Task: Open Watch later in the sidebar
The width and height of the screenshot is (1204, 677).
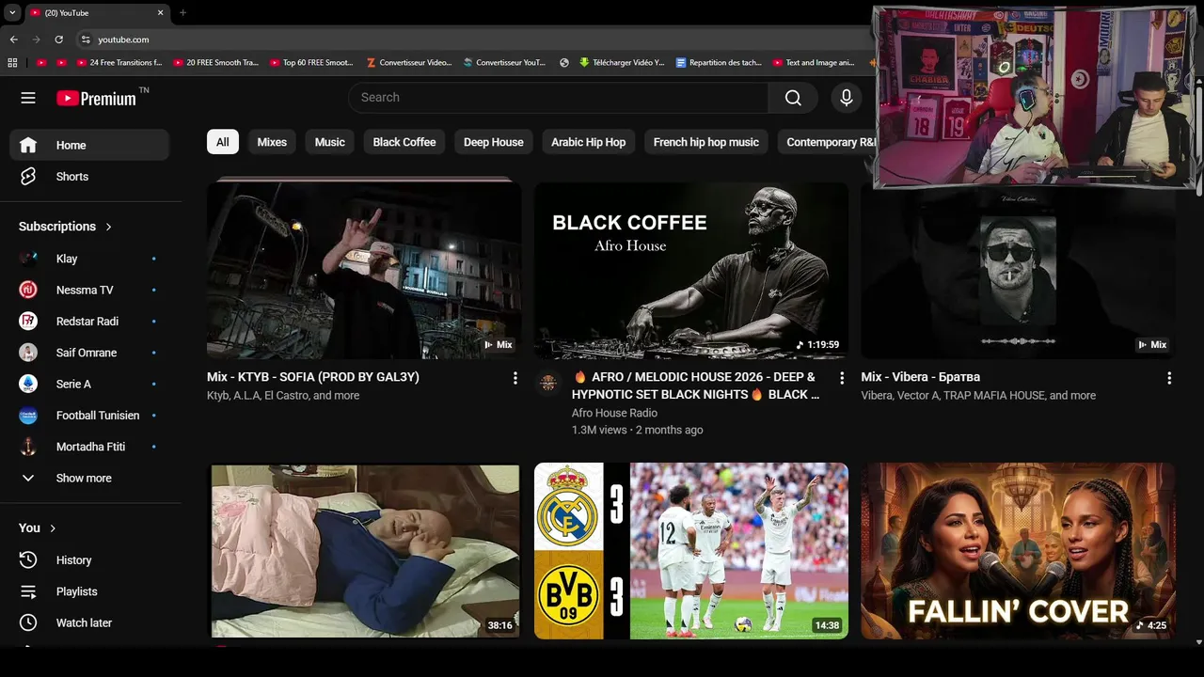Action: 89,622
